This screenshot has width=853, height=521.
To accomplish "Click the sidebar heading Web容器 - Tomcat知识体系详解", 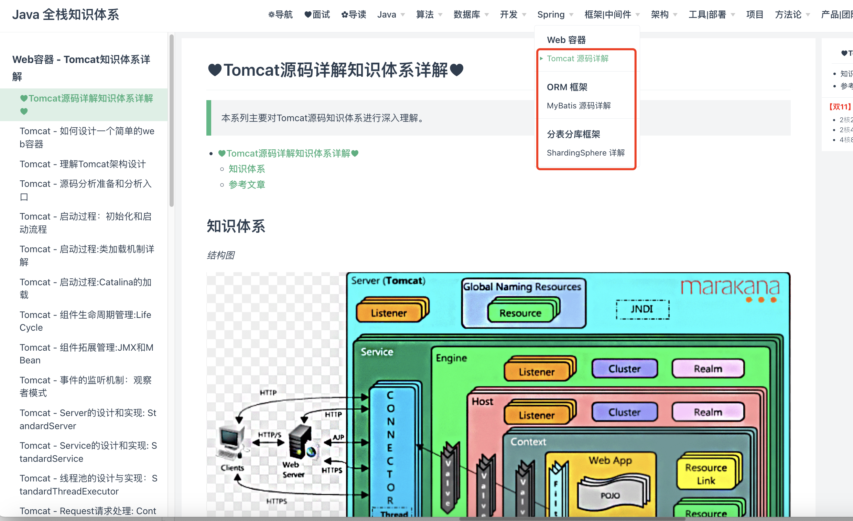I will (x=81, y=68).
